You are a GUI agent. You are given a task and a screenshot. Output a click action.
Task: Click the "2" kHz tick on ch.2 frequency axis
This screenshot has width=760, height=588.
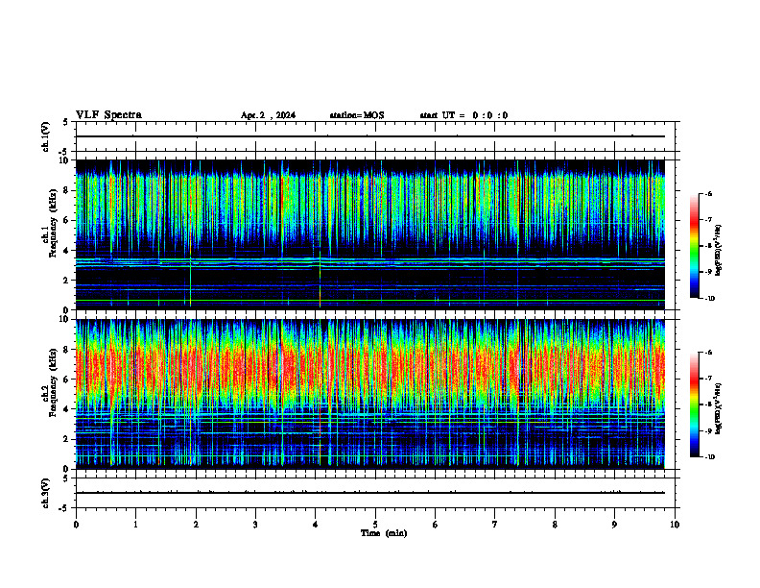(67, 439)
